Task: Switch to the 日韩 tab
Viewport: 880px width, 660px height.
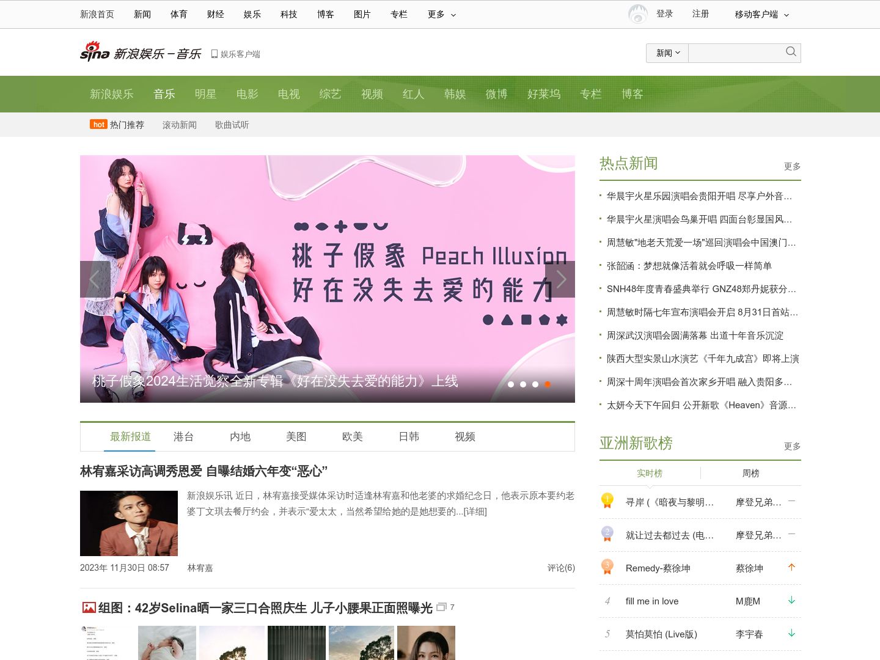Action: pos(409,436)
